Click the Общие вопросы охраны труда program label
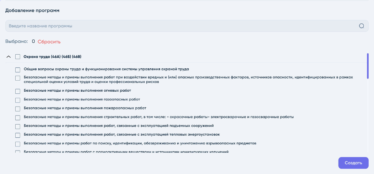The height and width of the screenshot is (174, 374). [106, 69]
